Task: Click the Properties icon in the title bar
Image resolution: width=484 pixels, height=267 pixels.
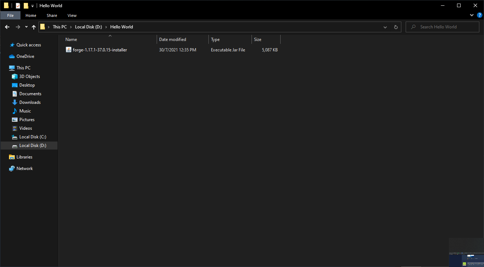Action: pyautogui.click(x=18, y=5)
